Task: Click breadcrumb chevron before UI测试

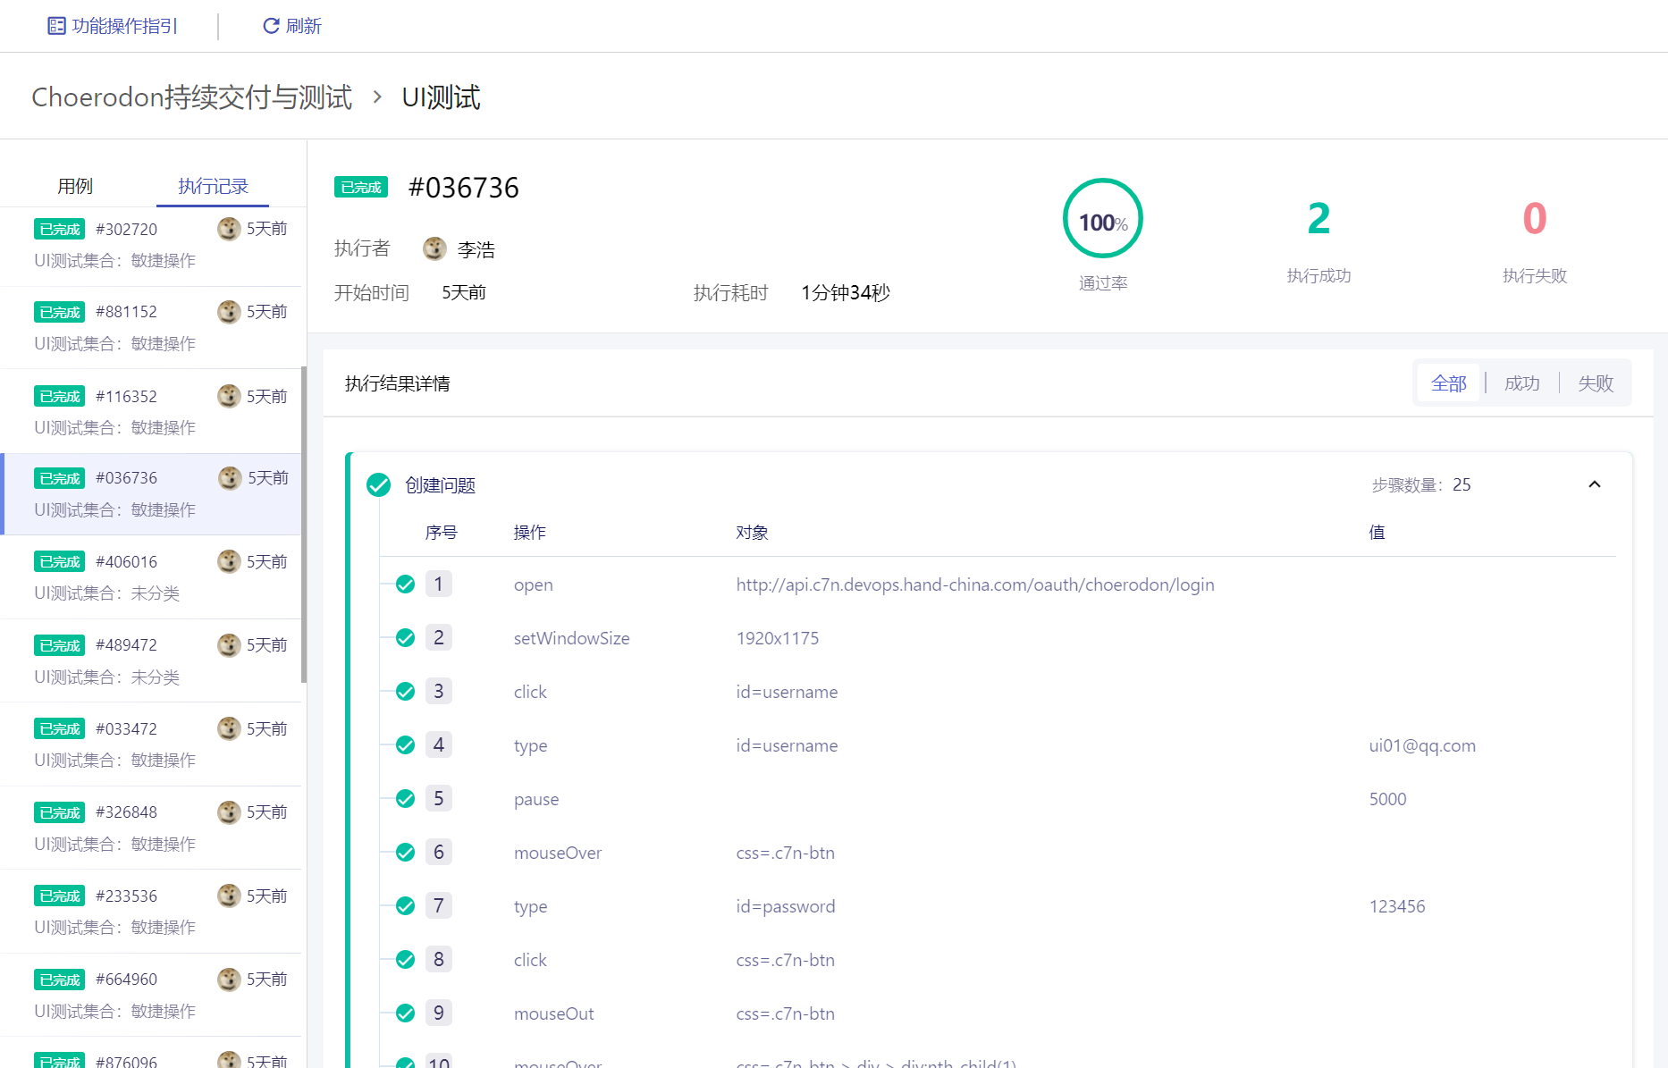Action: coord(377,97)
